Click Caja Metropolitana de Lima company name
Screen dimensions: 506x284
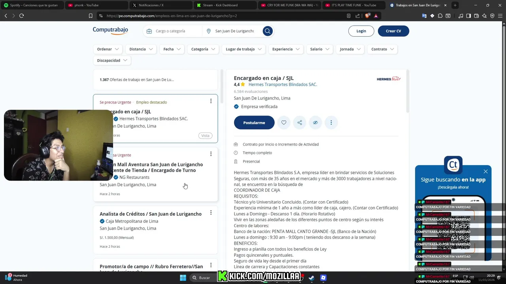tap(132, 221)
